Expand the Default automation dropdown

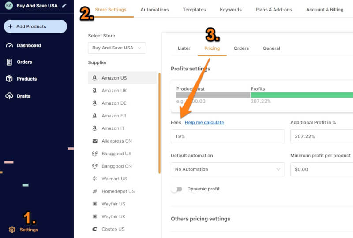[228, 169]
